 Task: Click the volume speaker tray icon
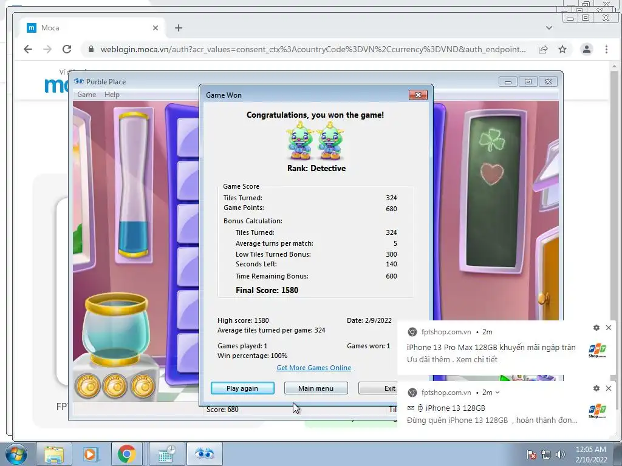tap(560, 454)
